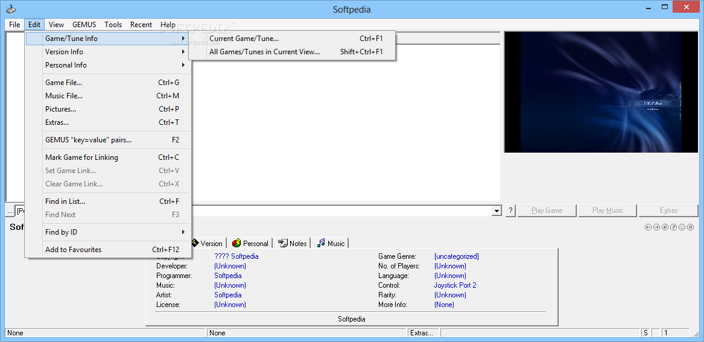
Task: Choose Current Game/Tune... from submenu
Action: click(x=293, y=39)
